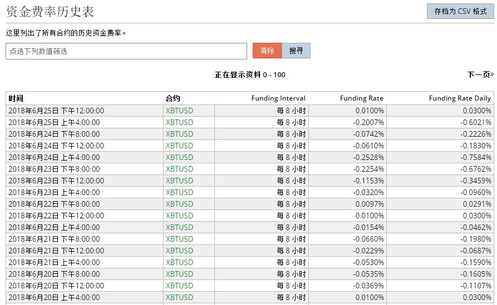Sort by the 时间 column header
Viewport: 497px width, 305px height.
click(16, 98)
